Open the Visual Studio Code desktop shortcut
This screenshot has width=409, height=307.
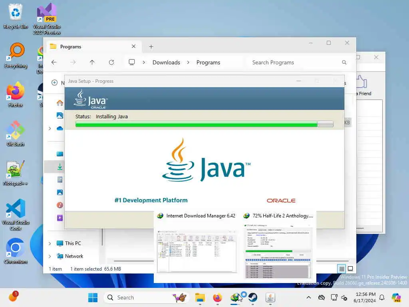pos(16,215)
